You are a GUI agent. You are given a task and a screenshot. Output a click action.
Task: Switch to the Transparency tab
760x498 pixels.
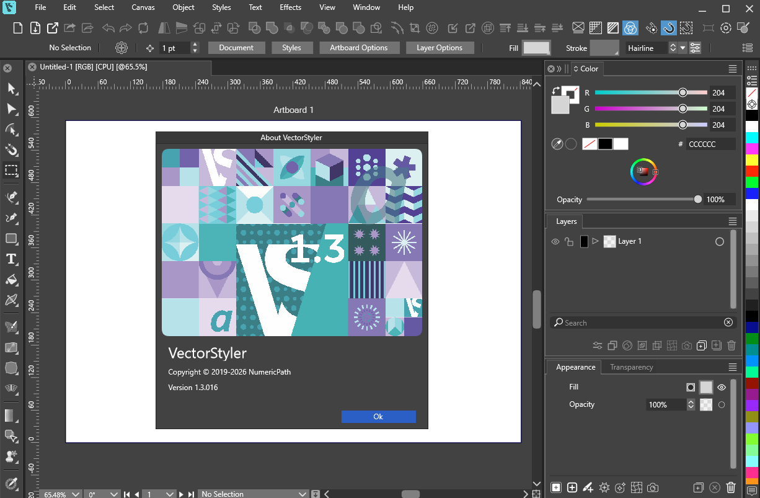tap(631, 367)
